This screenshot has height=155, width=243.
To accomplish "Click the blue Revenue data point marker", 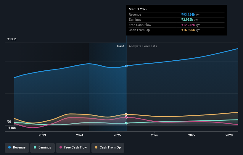I will pyautogui.click(x=126, y=66).
